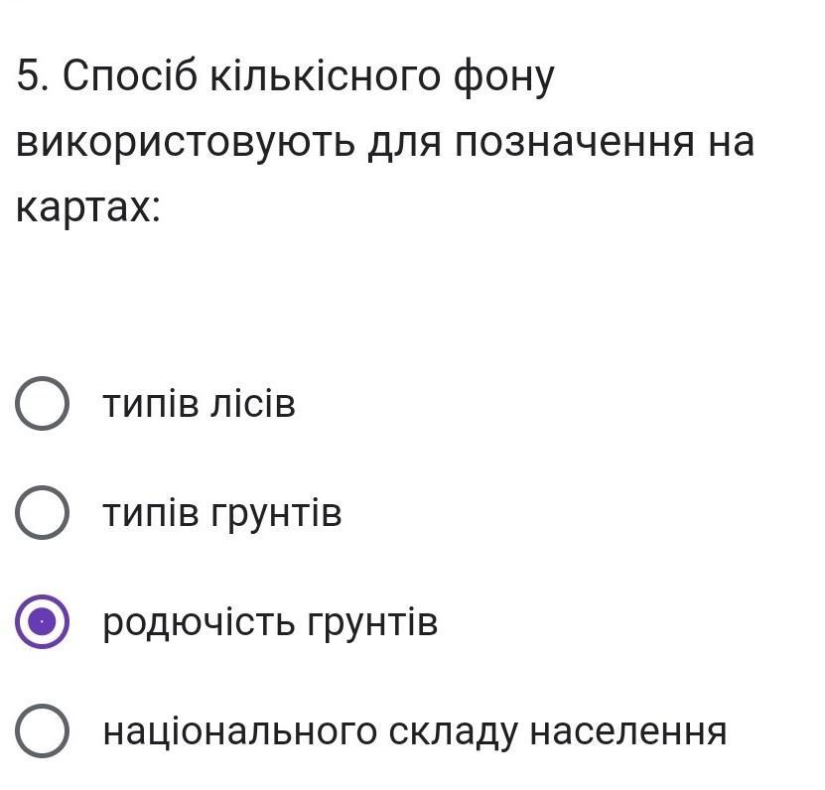Click the word 'складу' in the last option
Image resolution: width=825 pixels, height=790 pixels.
(454, 733)
